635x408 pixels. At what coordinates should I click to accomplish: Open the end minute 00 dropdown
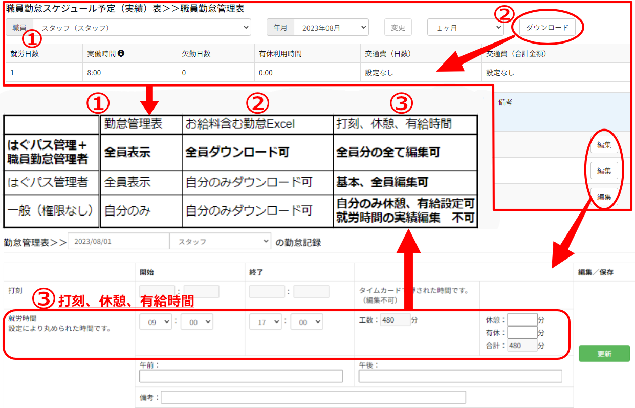[306, 322]
